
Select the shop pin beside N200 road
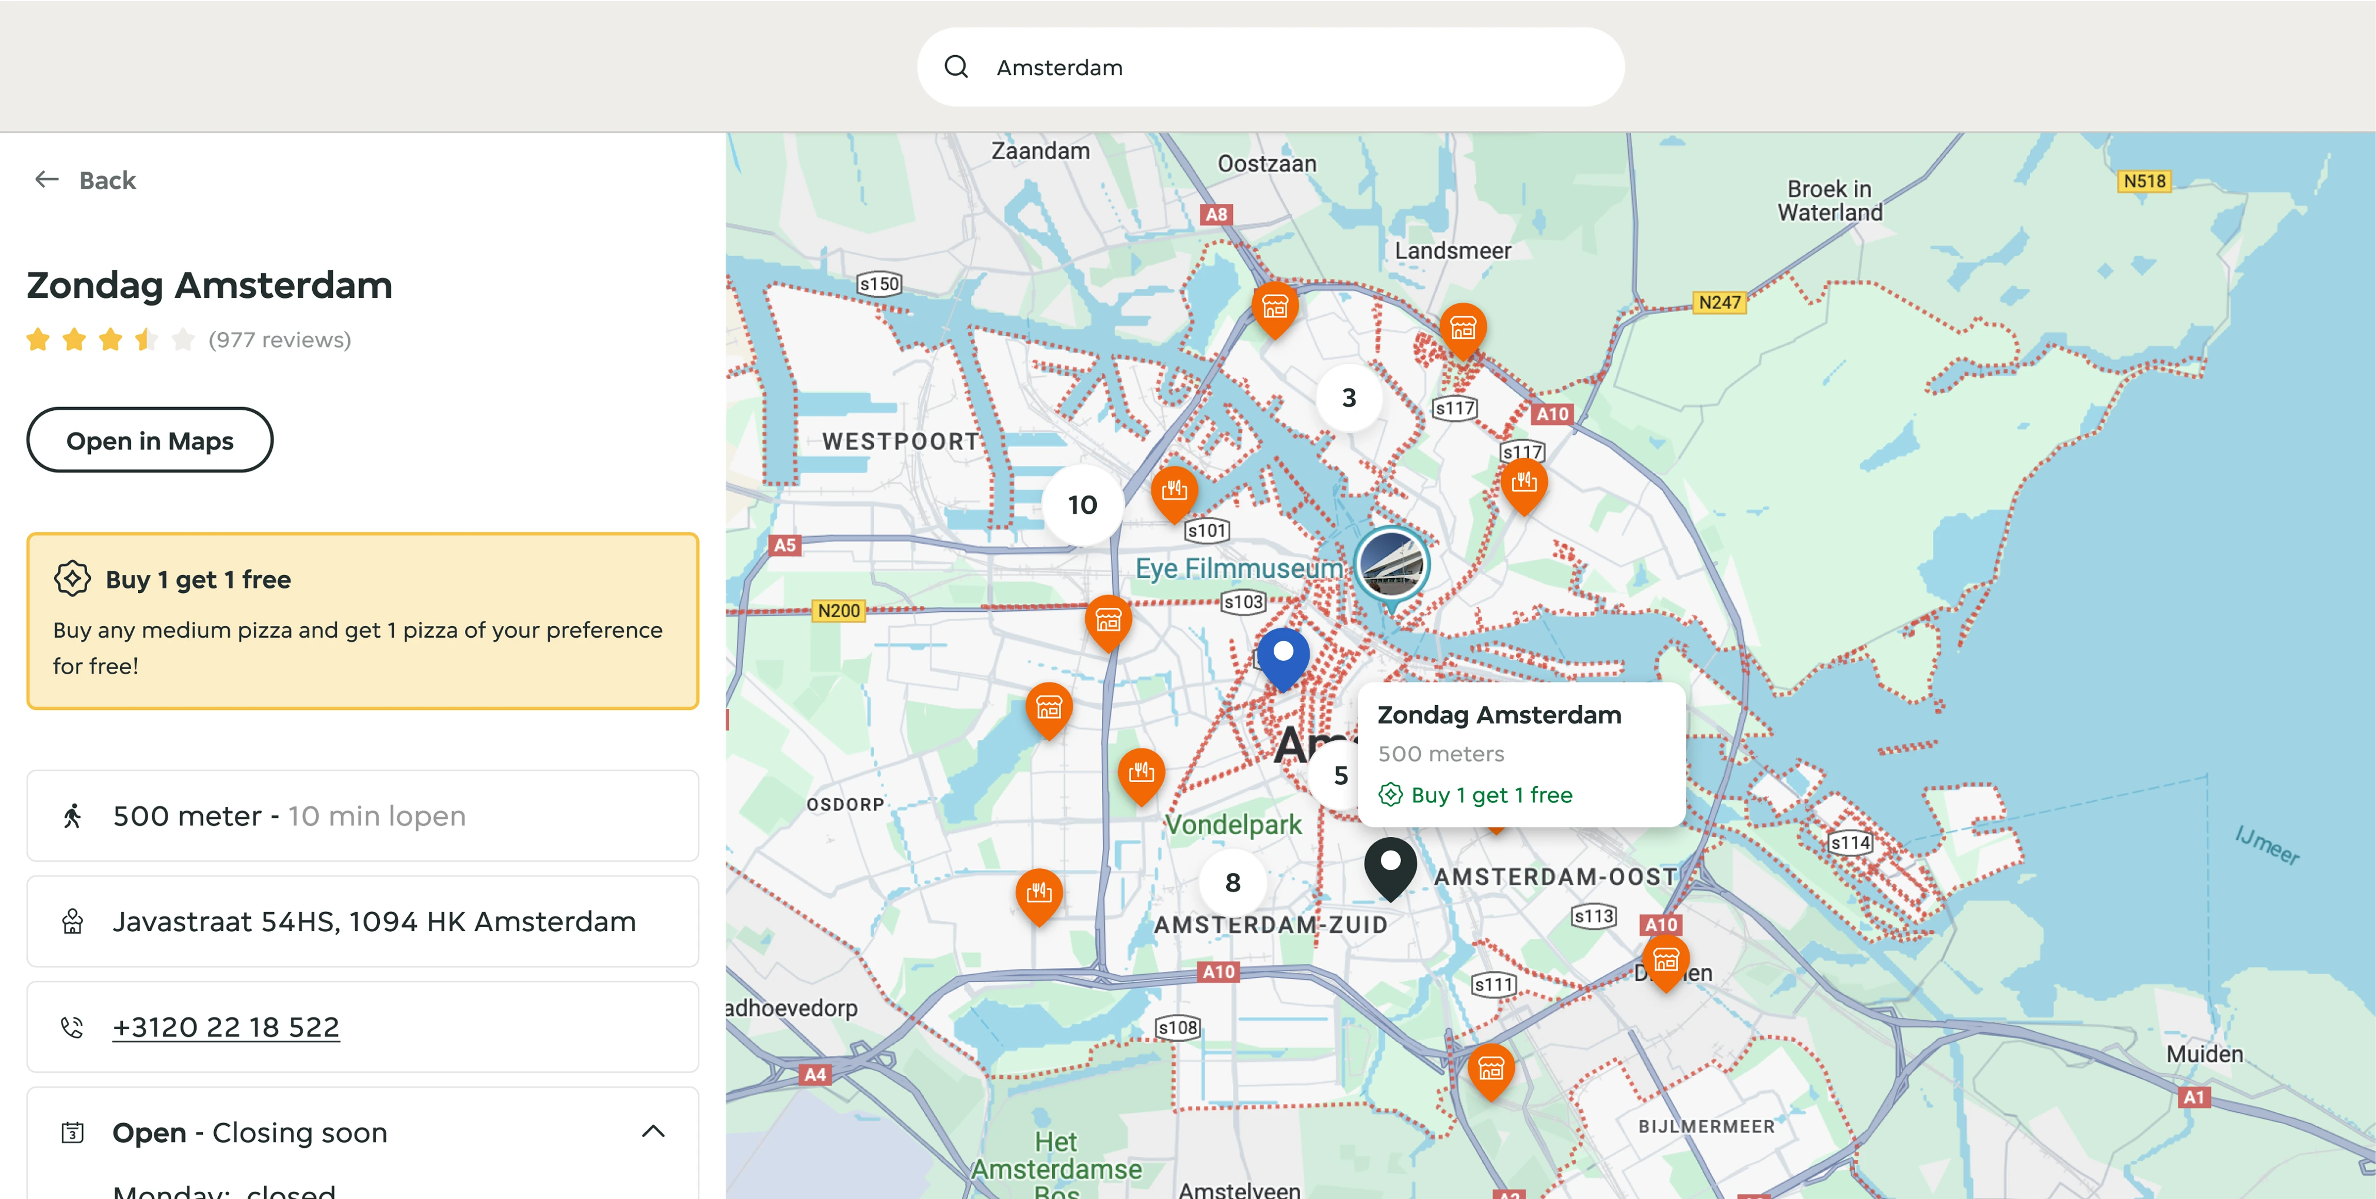[1108, 624]
